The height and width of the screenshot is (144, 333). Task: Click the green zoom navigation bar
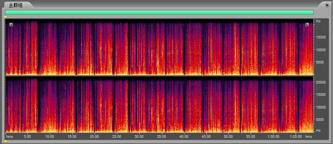click(159, 12)
